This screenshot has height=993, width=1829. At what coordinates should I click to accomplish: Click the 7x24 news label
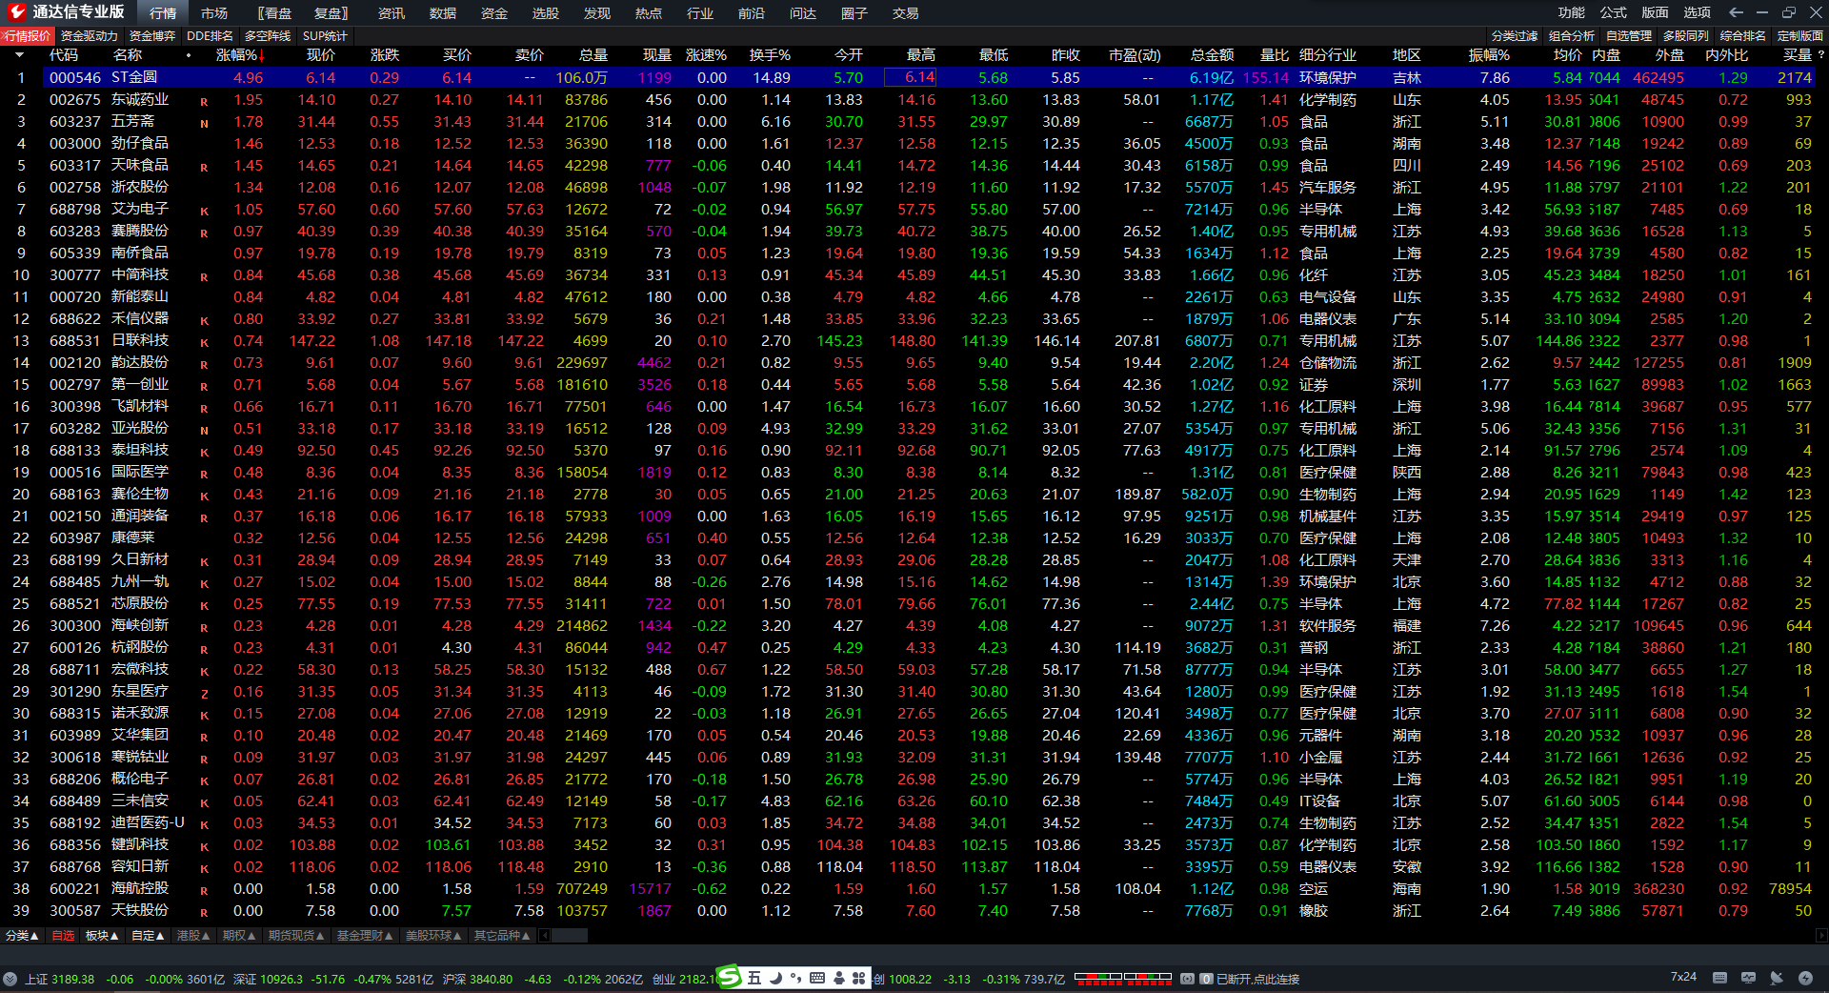coord(1683,977)
